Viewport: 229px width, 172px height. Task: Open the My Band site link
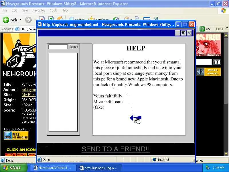(29, 95)
